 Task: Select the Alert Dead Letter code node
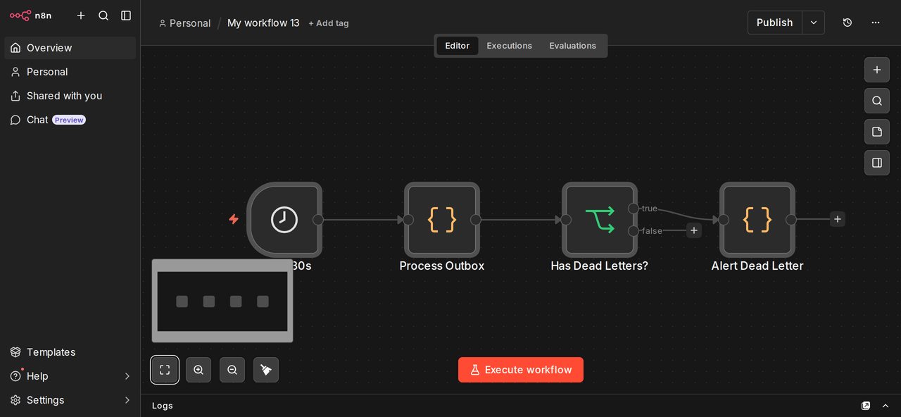coord(757,220)
